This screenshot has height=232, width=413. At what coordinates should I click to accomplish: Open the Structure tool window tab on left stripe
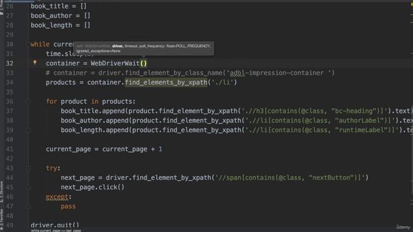(x=1, y=191)
